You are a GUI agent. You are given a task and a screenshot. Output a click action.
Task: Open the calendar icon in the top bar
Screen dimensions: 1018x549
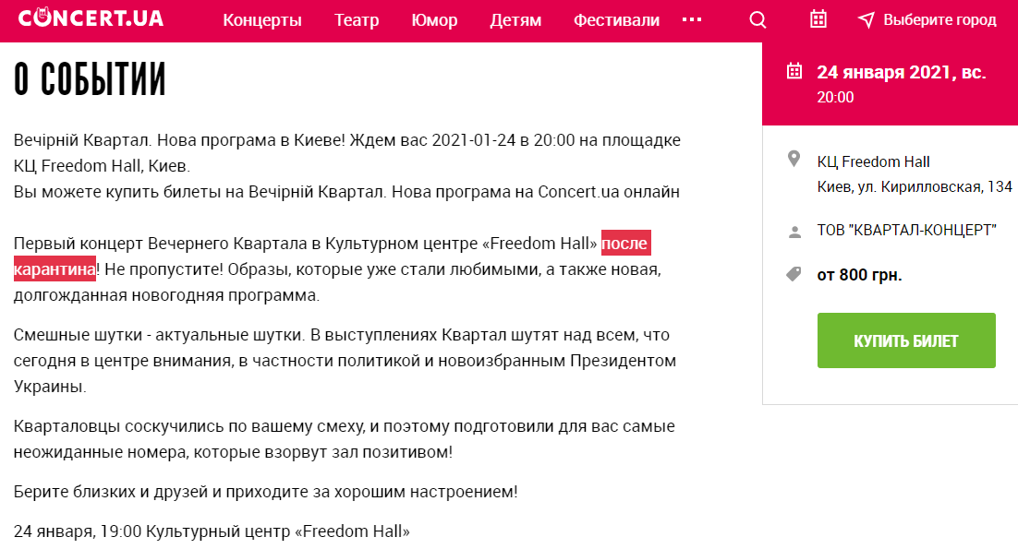coord(818,18)
